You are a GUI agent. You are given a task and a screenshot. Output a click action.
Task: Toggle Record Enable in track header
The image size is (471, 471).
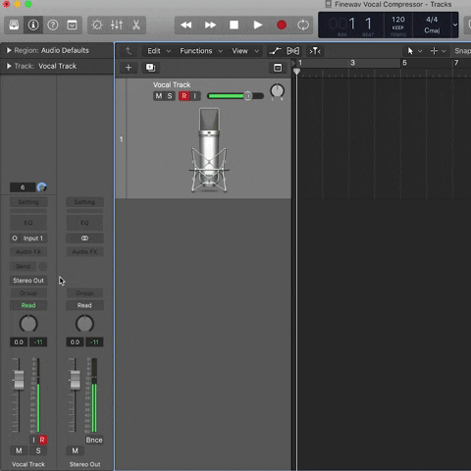(184, 96)
